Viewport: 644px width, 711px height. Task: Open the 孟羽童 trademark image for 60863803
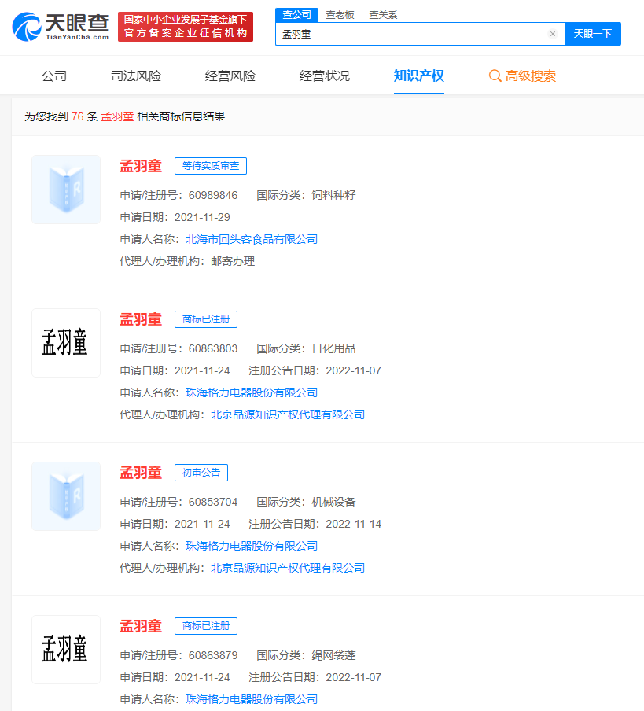point(66,343)
